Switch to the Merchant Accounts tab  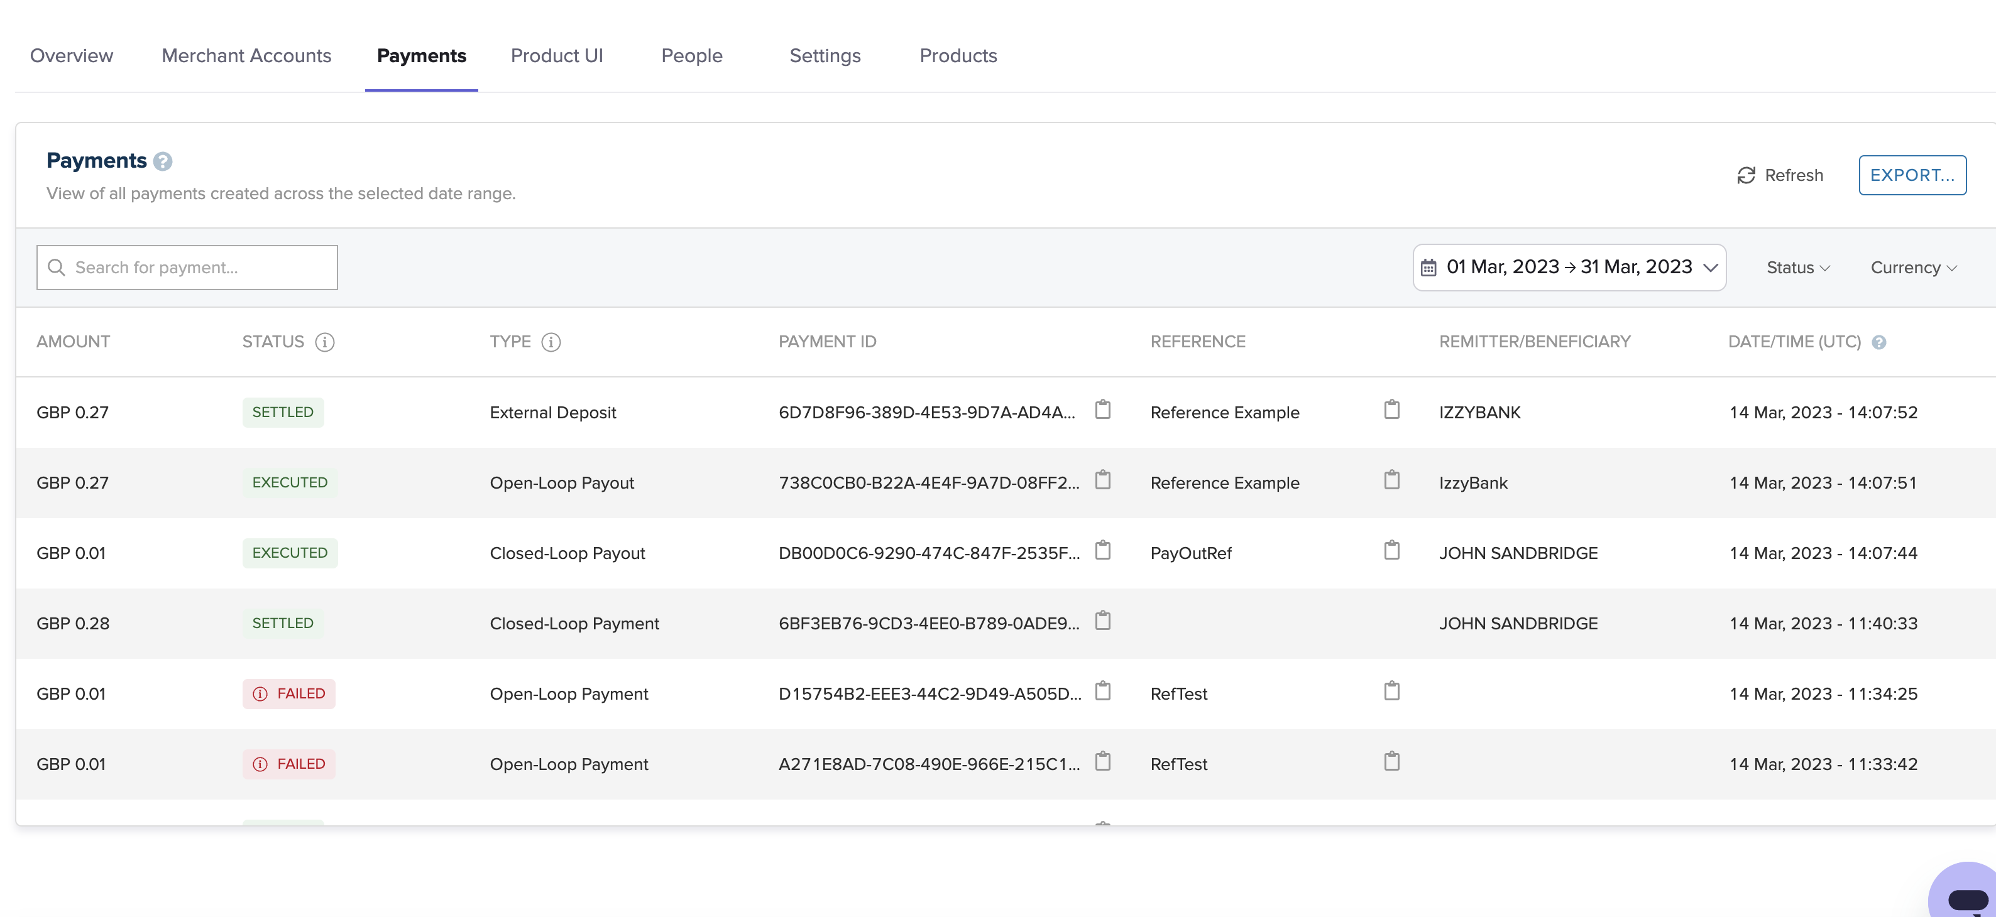246,56
